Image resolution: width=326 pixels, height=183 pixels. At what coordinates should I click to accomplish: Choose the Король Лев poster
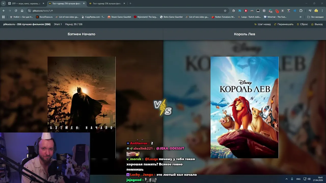pyautogui.click(x=244, y=107)
